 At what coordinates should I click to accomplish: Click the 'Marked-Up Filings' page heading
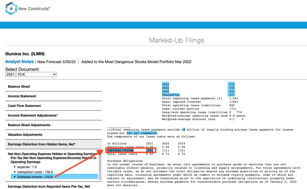176,40
